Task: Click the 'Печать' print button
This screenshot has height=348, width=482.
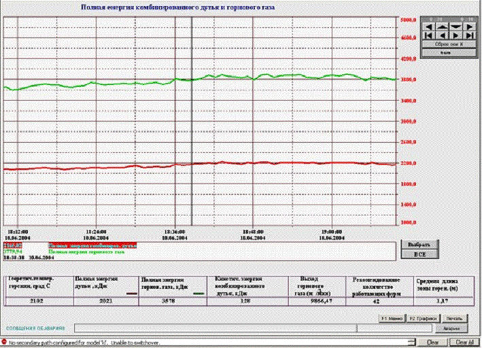Action: 454,319
